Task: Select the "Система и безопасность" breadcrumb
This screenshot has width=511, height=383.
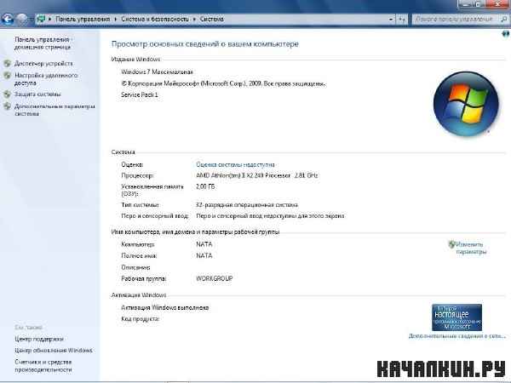Action: pos(155,20)
